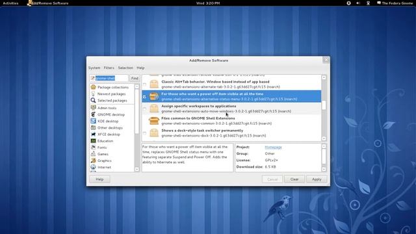Image resolution: width=416 pixels, height=234 pixels.
Task: Click details pane scroll up arrow
Action: [x=324, y=146]
